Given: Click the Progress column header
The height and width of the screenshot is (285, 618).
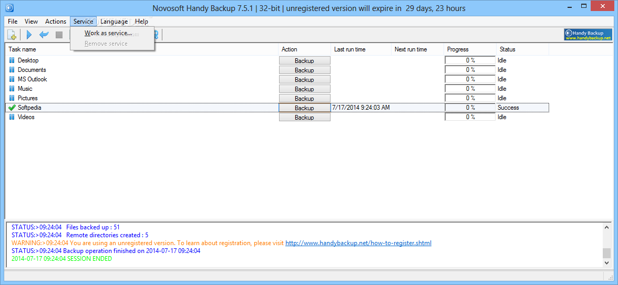Looking at the screenshot, I should tap(470, 49).
